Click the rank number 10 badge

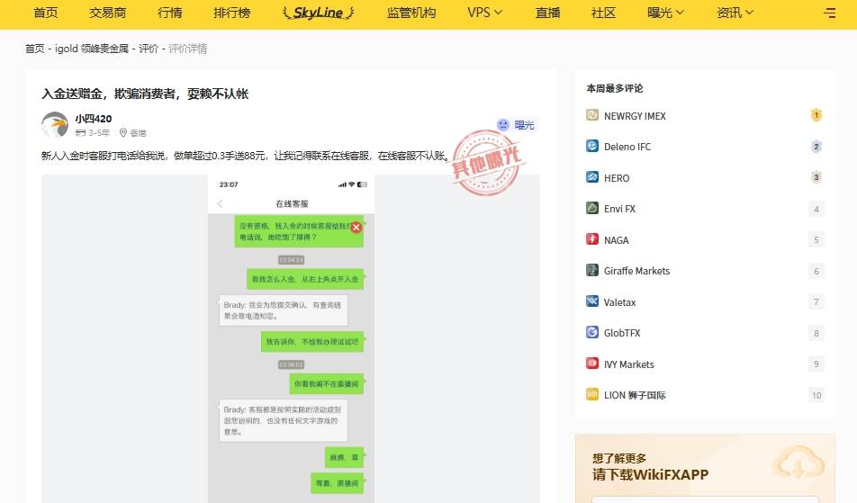pyautogui.click(x=816, y=395)
